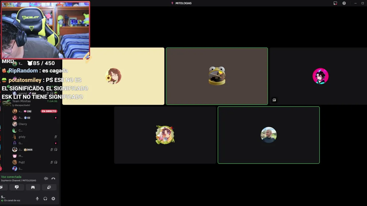Image resolution: width=367 pixels, height=206 pixels.
Task: Open participant tile with sunflower avatar
Action: 113,76
